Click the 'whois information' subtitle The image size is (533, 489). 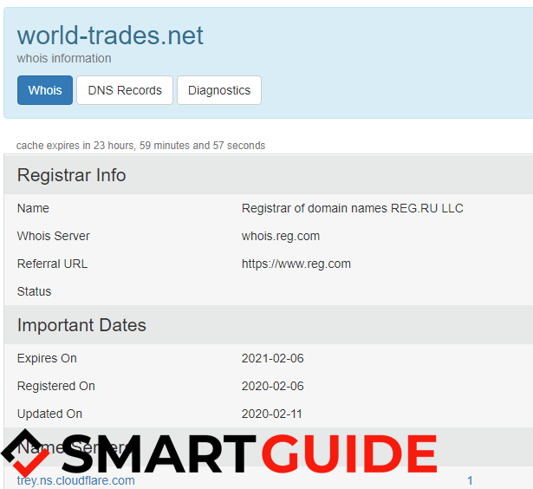pos(64,58)
